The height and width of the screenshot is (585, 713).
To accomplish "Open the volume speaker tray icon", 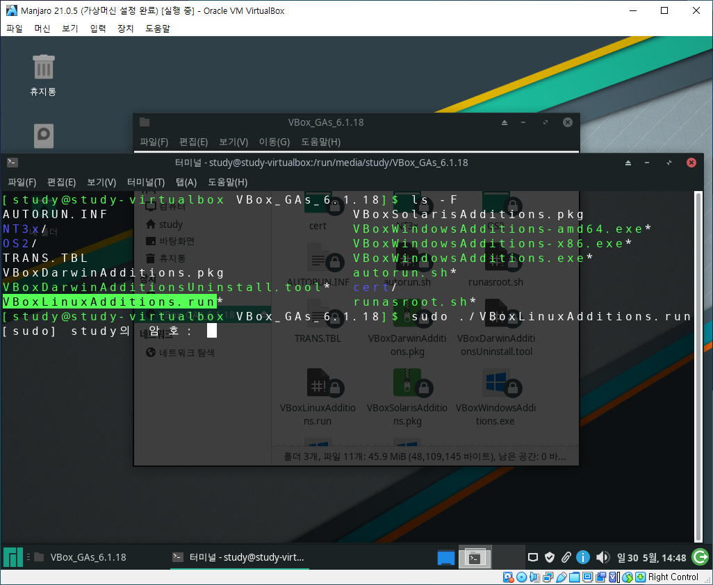I will click(x=603, y=557).
